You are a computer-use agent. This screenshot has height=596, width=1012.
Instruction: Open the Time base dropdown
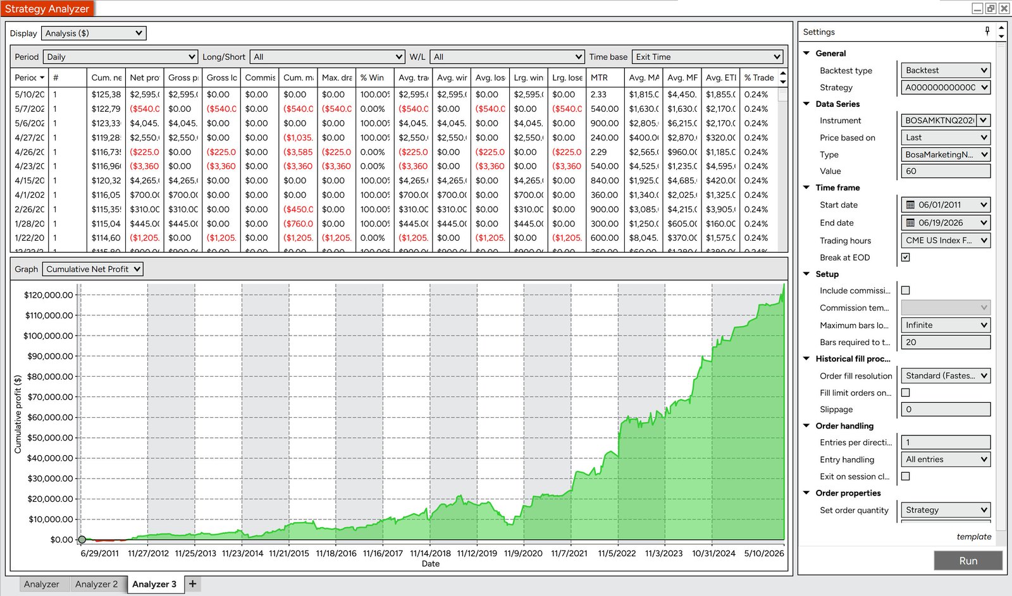pyautogui.click(x=708, y=57)
